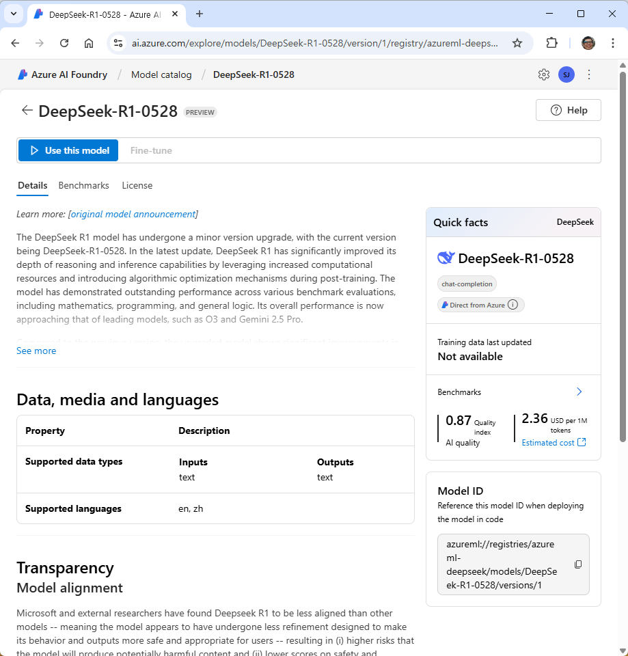Click the scrollbar down arrow

[x=623, y=651]
